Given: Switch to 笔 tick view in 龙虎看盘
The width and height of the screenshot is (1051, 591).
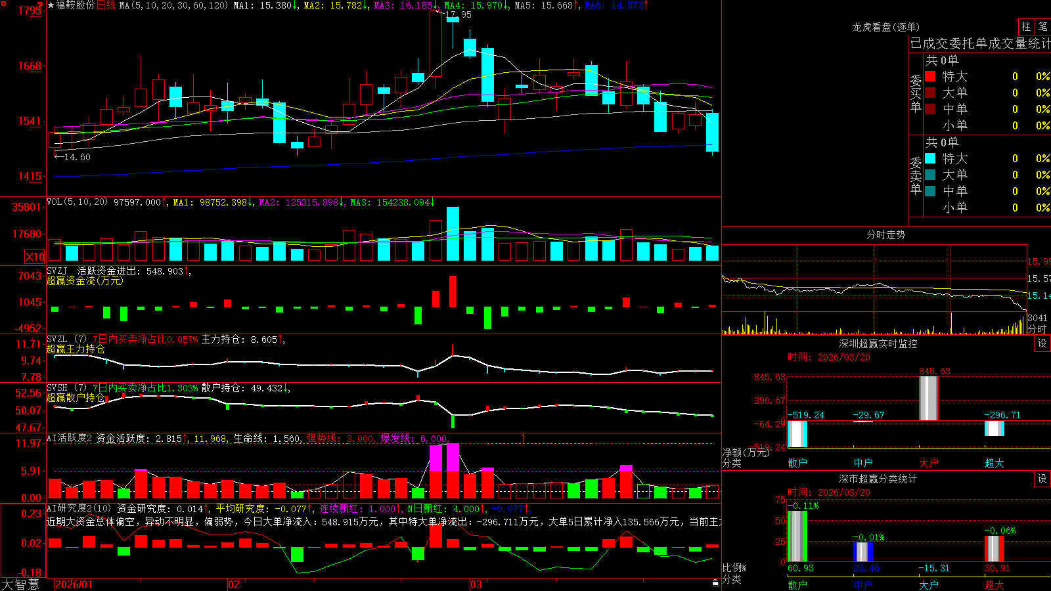Looking at the screenshot, I should [x=1042, y=26].
